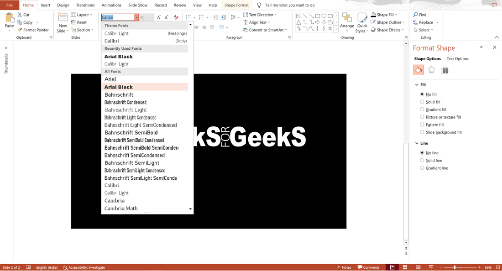Click the bullets list icon
502x271 pixels.
click(188, 17)
